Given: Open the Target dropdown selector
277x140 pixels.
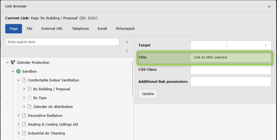Looking at the screenshot, I should coord(249,45).
